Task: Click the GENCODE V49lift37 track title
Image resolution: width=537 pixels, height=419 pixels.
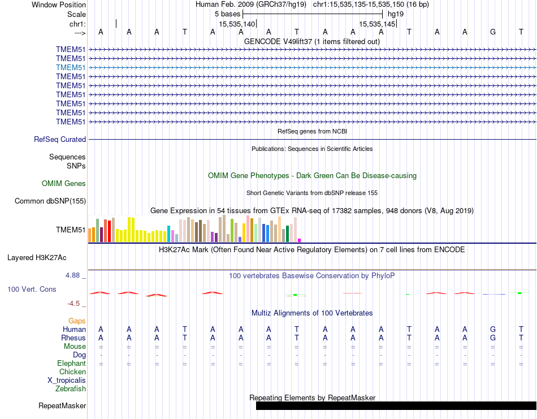Action: [312, 41]
